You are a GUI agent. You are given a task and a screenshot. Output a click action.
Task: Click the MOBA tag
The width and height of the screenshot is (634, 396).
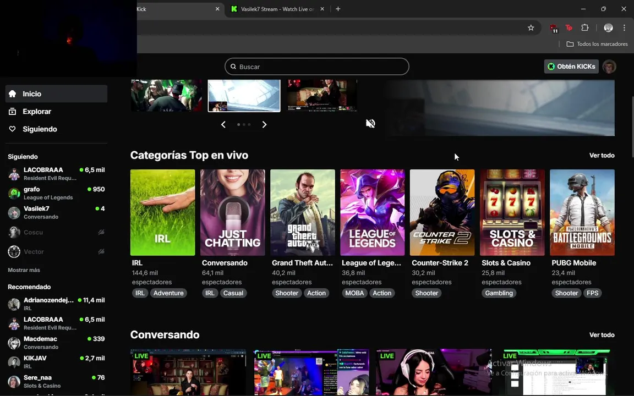354,293
